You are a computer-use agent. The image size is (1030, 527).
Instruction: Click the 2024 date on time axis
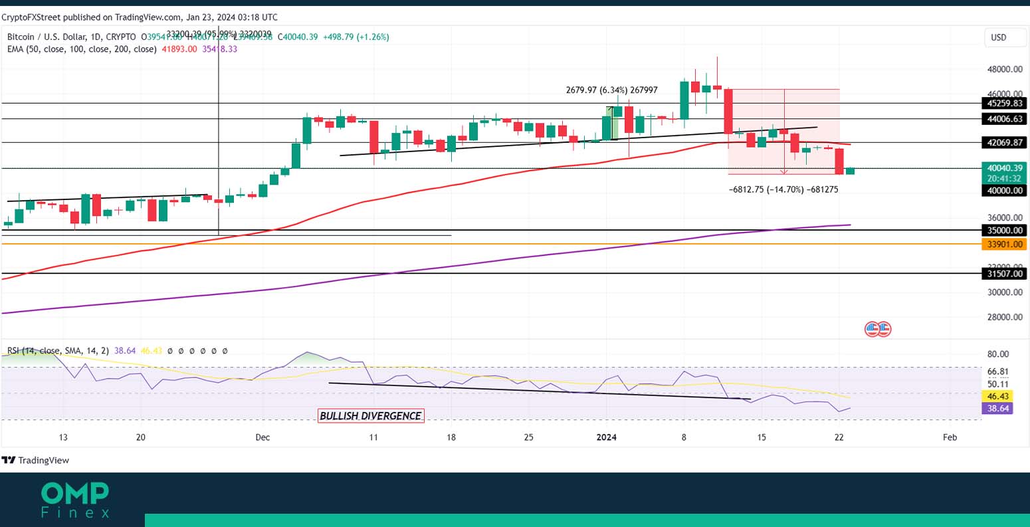coord(606,437)
